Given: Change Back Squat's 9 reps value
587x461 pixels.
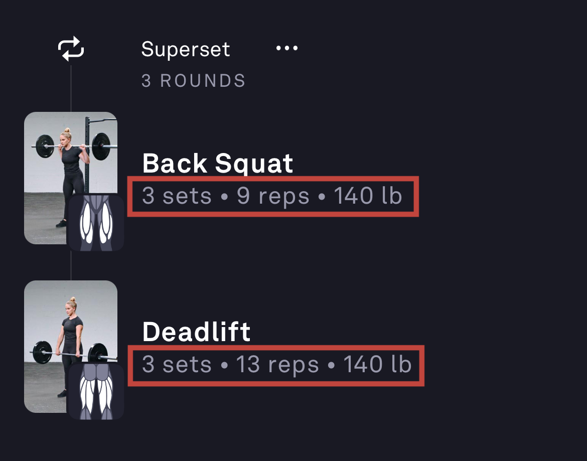Looking at the screenshot, I should [273, 196].
